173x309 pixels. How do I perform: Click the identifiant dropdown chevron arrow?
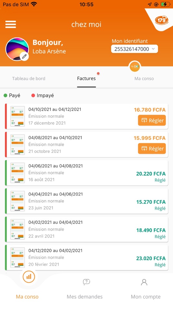(153, 49)
